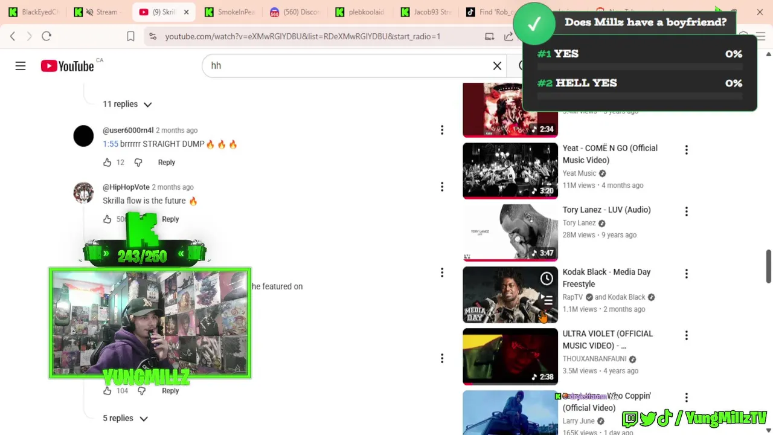The image size is (773, 435).
Task: Dislike the @user6000rn4l comment
Action: click(138, 162)
